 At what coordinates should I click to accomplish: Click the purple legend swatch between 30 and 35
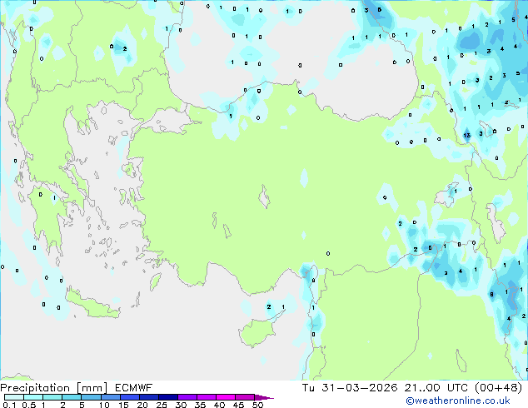[187, 397]
